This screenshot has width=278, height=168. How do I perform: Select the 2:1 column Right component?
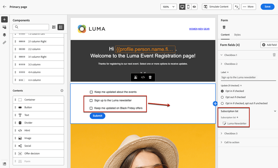(x=38, y=41)
